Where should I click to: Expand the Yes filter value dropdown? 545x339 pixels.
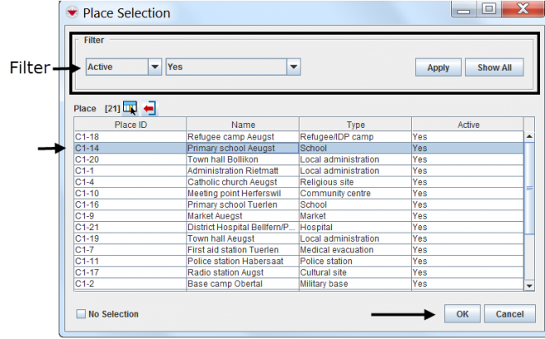click(x=292, y=68)
